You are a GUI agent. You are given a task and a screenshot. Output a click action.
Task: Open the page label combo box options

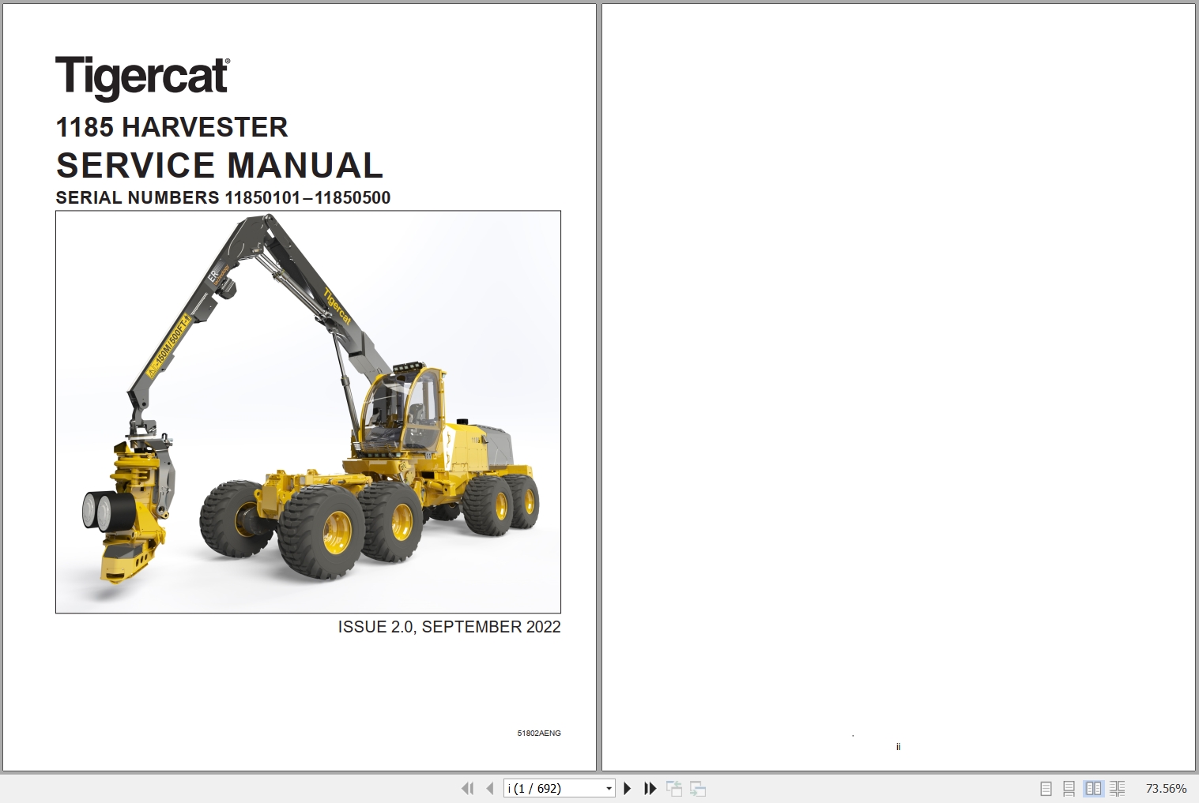click(609, 788)
